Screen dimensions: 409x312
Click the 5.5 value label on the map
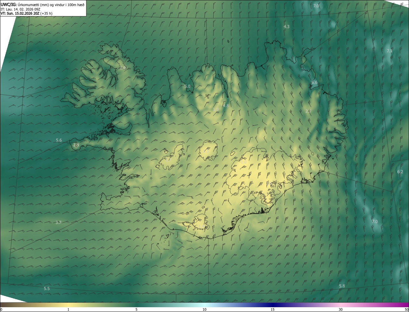click(47, 288)
